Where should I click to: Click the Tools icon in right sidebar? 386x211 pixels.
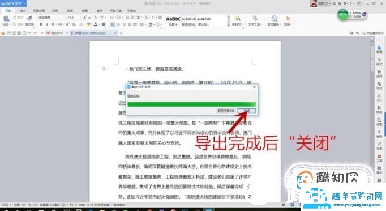(379, 158)
